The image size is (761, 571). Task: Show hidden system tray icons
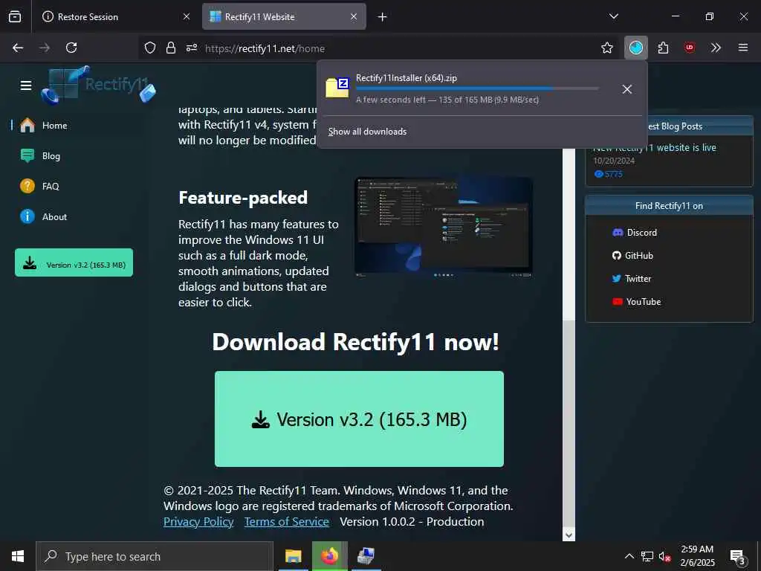tap(629, 556)
